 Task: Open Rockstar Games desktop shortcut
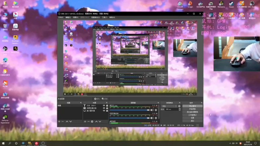click(15, 39)
